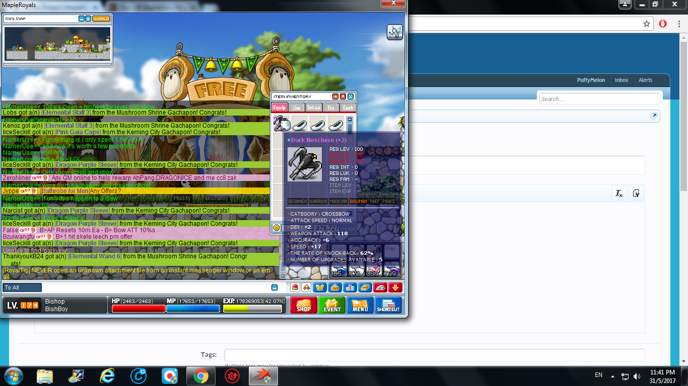Click the red cash shop hat icon in the quickbar

click(x=295, y=287)
